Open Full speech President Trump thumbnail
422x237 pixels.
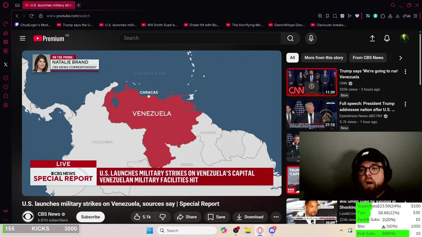(312, 114)
